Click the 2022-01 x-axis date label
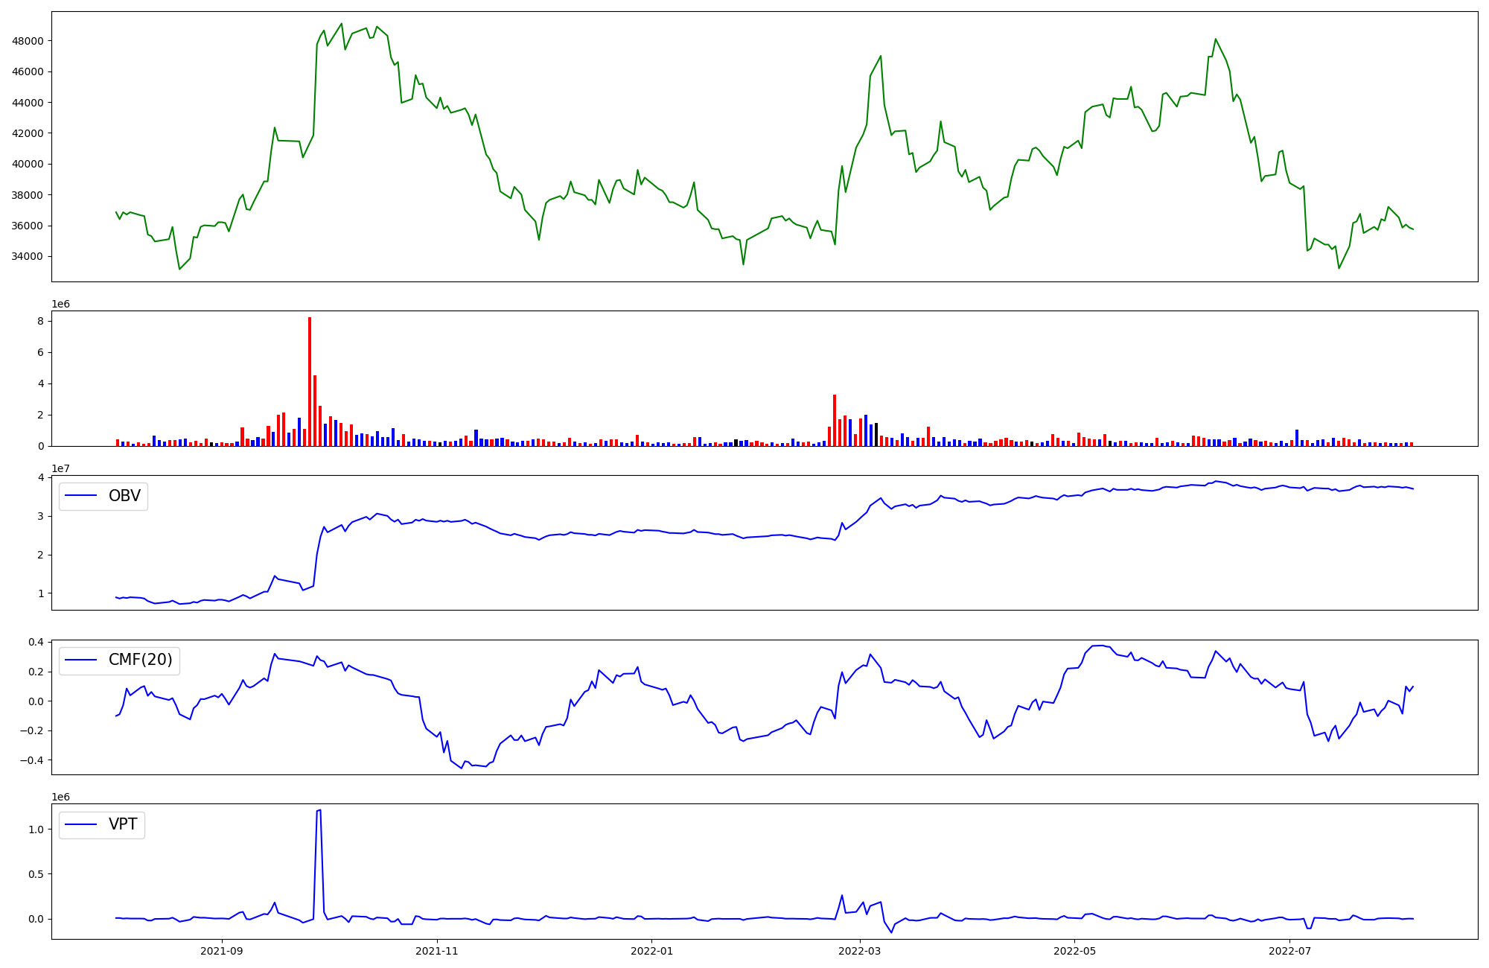Image resolution: width=1489 pixels, height=968 pixels. (x=651, y=951)
